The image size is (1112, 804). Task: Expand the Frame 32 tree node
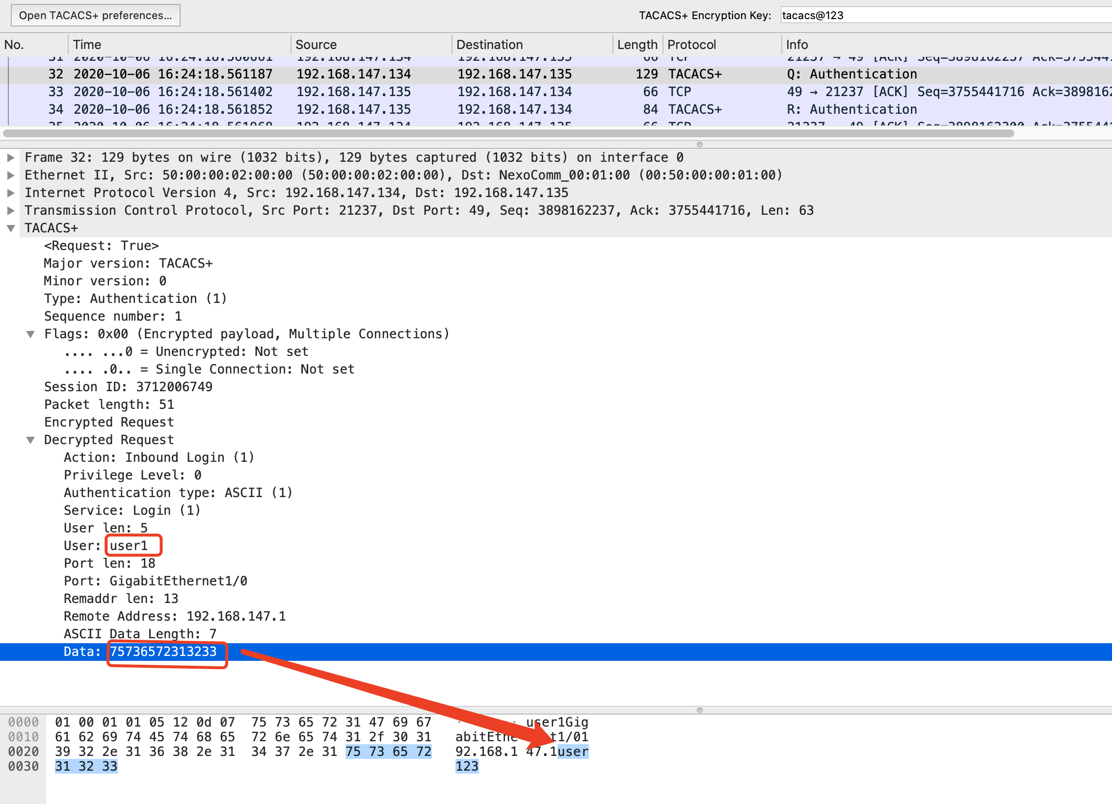pos(10,157)
